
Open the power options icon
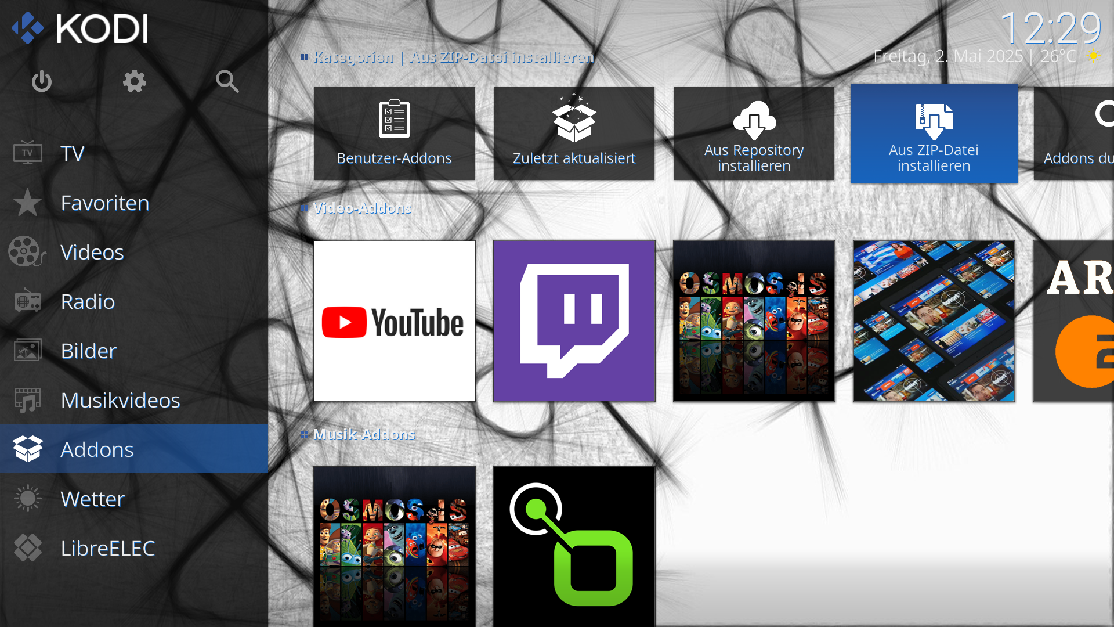click(x=42, y=81)
